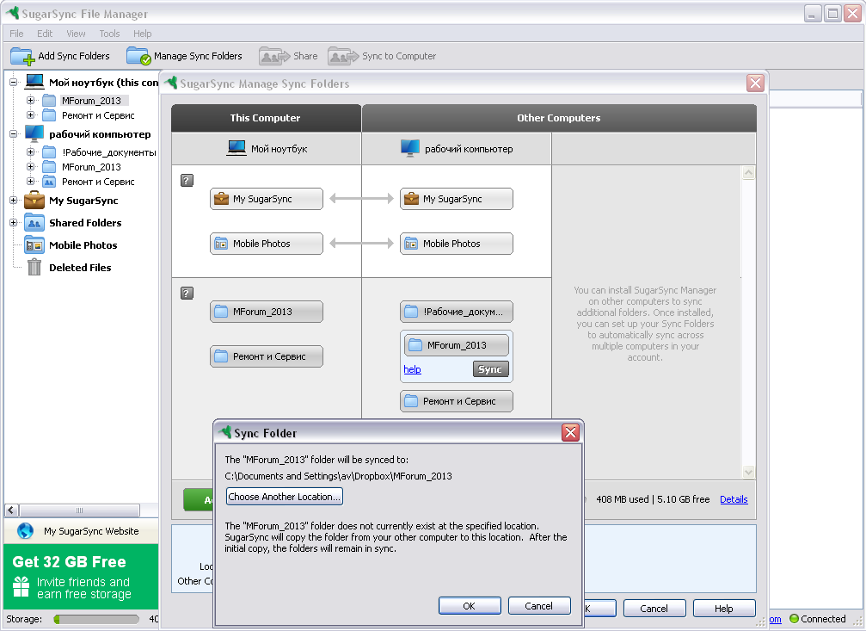Close the Manage Sync Folders dialog

coord(755,83)
